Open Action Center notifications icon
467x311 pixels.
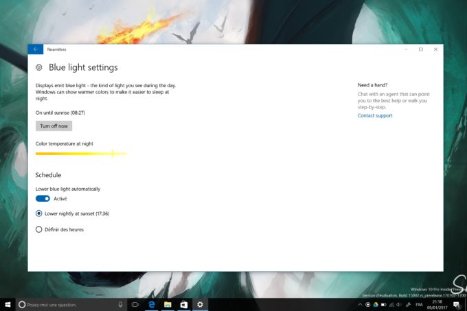(x=457, y=304)
